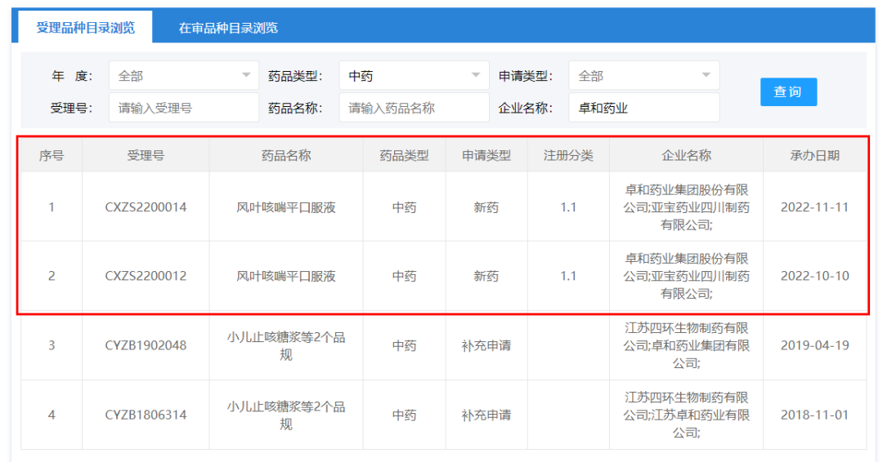The height and width of the screenshot is (462, 883).
Task: Click classification 1.1 in row CXZS2200014
Action: (568, 207)
